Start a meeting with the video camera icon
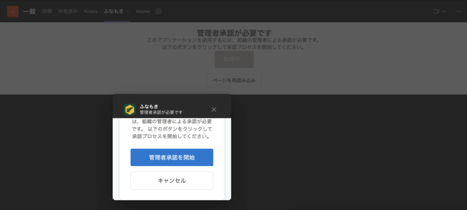The width and height of the screenshot is (467, 210). click(436, 11)
